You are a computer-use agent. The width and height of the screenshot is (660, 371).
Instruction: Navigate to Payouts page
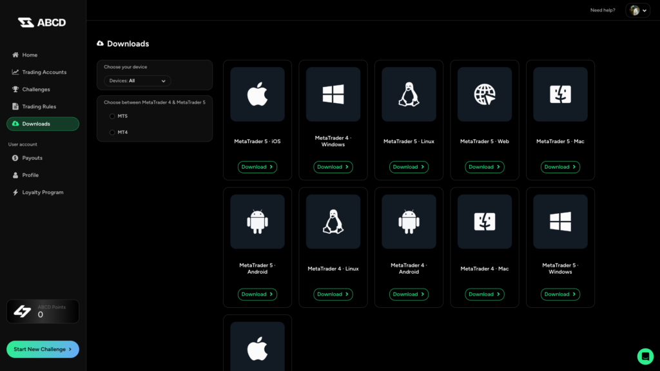click(32, 158)
